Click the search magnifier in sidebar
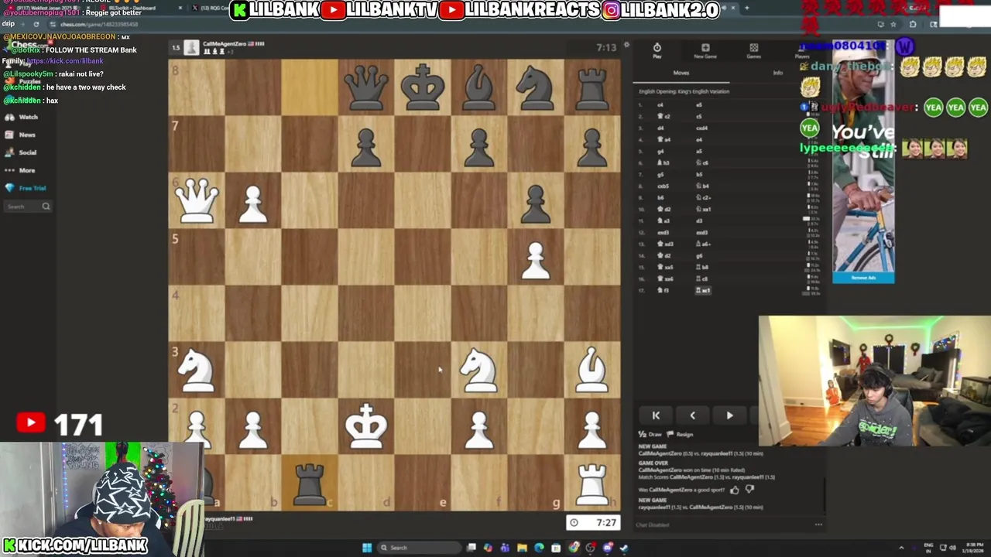 click(x=46, y=207)
